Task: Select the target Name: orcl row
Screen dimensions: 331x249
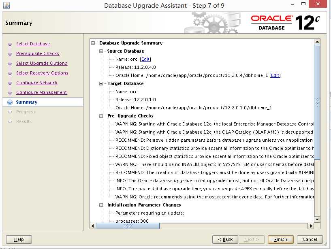Action: click(x=127, y=92)
